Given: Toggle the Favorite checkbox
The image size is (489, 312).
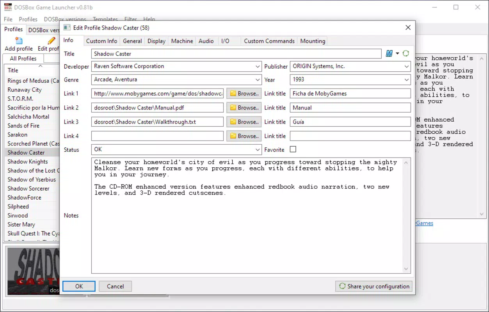Looking at the screenshot, I should 293,149.
